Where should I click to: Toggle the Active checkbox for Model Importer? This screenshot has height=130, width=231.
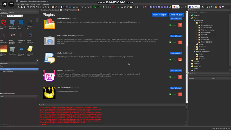tap(170, 25)
